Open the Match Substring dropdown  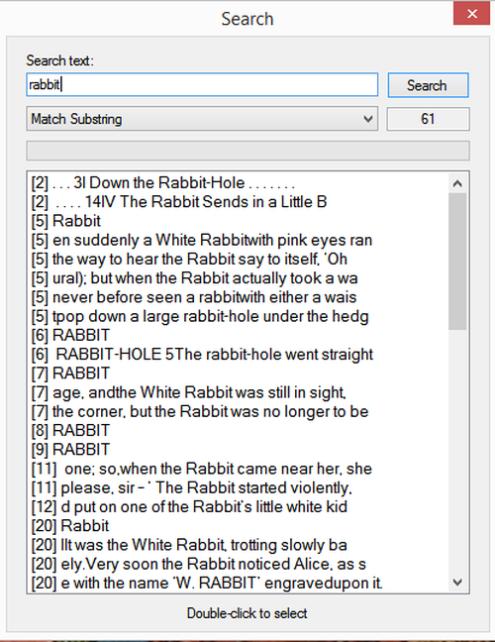coord(202,119)
